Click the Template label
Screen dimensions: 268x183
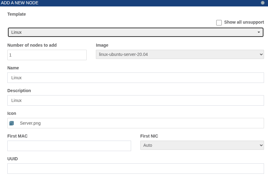(17, 14)
